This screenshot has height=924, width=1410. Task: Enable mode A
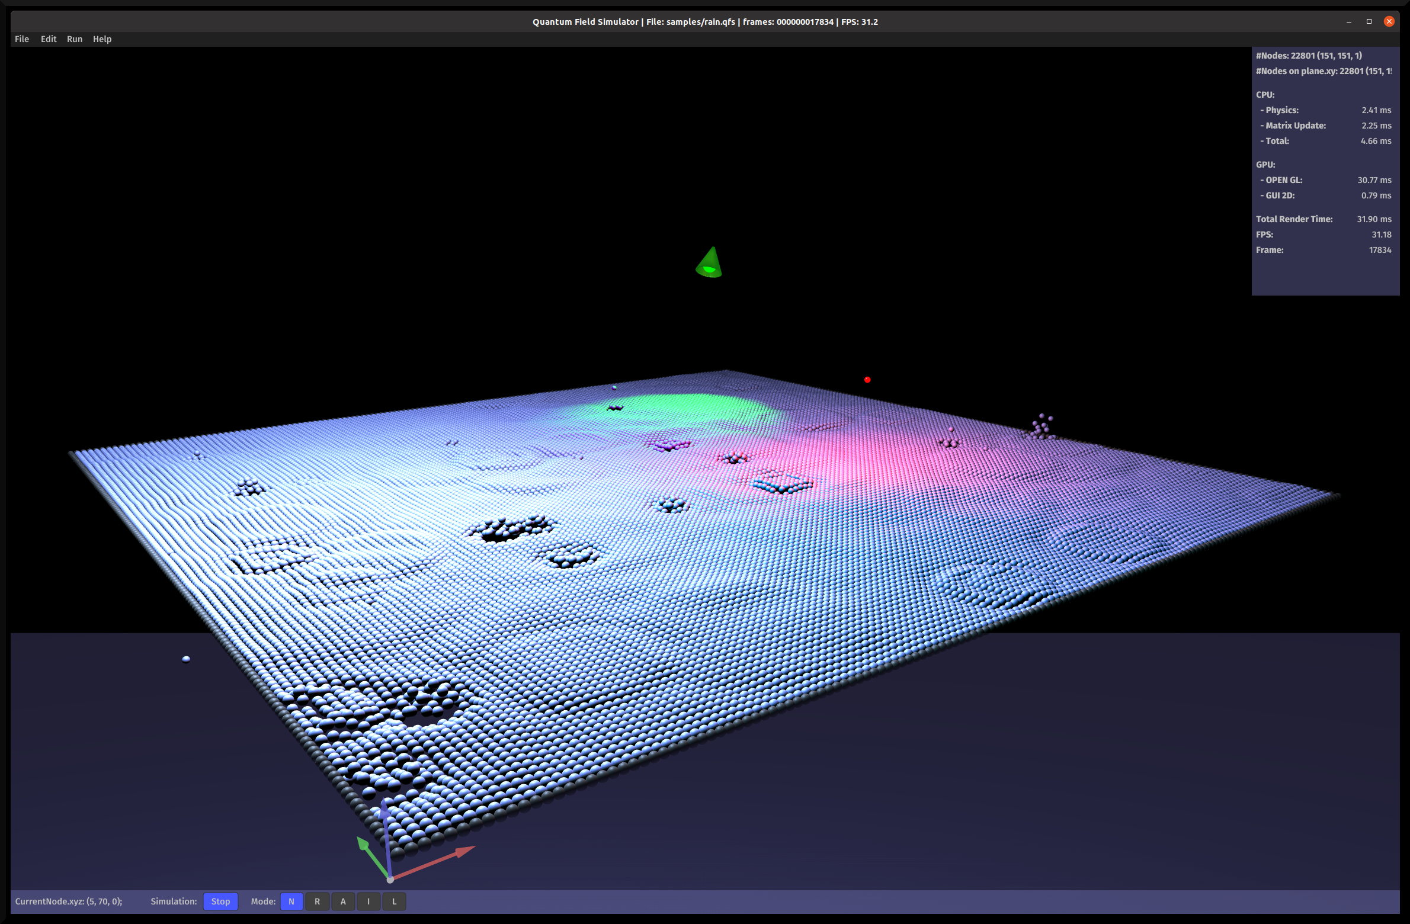point(343,901)
